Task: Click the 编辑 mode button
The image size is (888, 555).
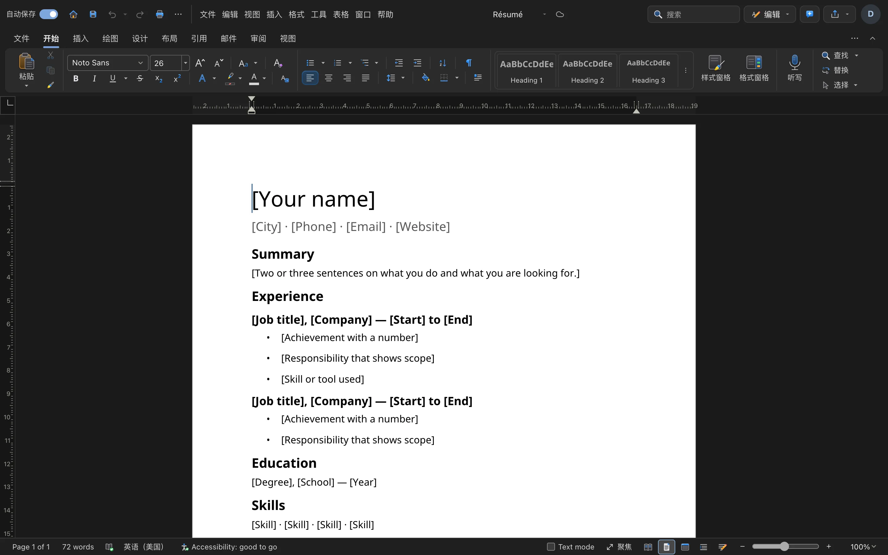Action: point(770,14)
